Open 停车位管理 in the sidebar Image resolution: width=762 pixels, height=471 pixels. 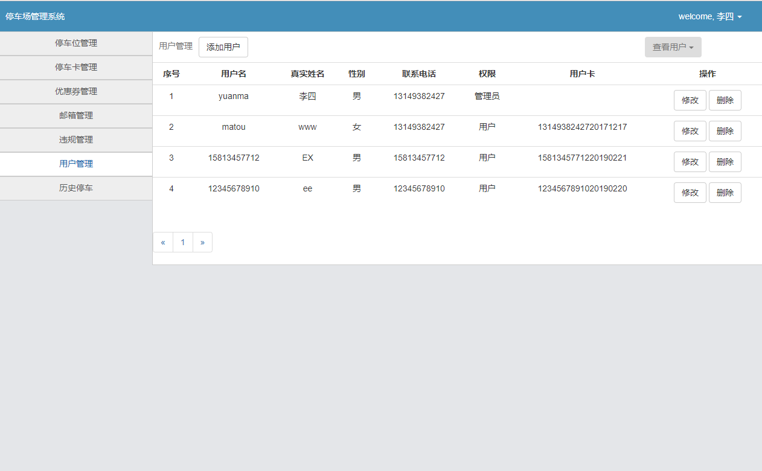(76, 43)
